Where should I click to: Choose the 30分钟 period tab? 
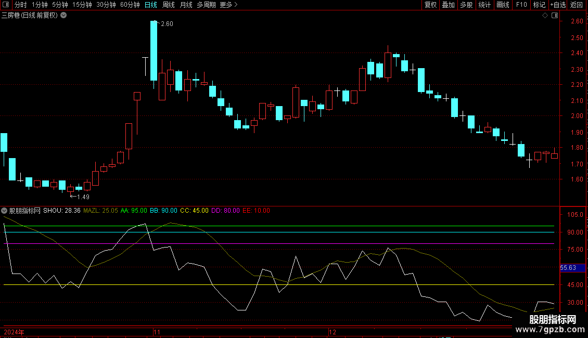[106, 5]
